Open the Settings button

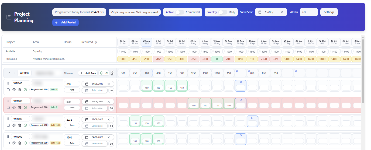[329, 12]
